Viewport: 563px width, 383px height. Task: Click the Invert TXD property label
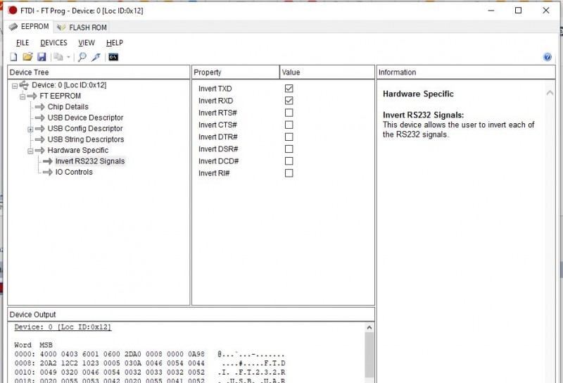coord(215,89)
